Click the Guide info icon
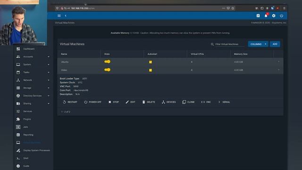 click(x=18, y=166)
